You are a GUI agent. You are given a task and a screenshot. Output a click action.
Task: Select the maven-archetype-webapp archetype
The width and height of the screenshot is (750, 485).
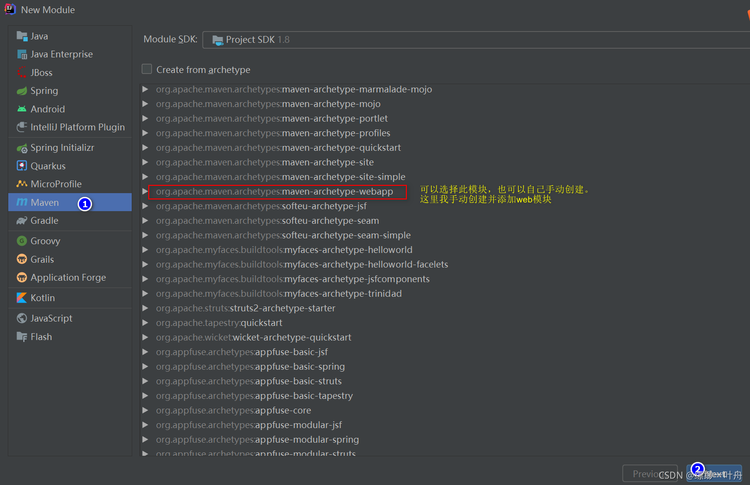click(x=274, y=191)
